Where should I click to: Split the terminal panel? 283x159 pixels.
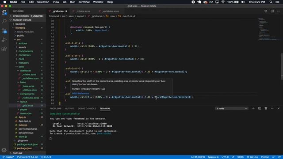(260, 108)
